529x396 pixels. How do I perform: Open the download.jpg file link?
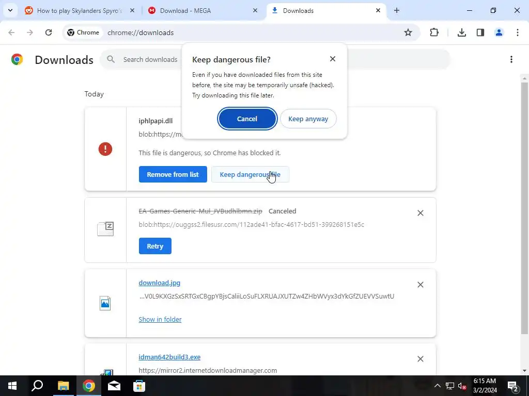coord(159,283)
